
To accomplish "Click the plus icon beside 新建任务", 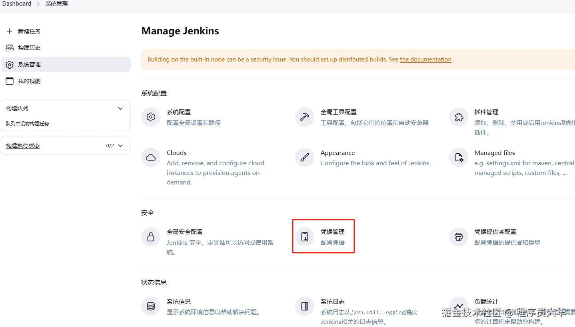I will tap(10, 31).
